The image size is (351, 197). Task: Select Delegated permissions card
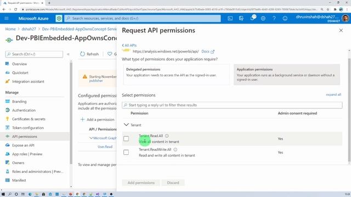coord(176,74)
